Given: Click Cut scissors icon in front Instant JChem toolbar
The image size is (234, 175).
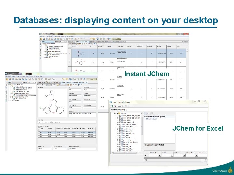Looking at the screenshot, I should tap(30, 79).
